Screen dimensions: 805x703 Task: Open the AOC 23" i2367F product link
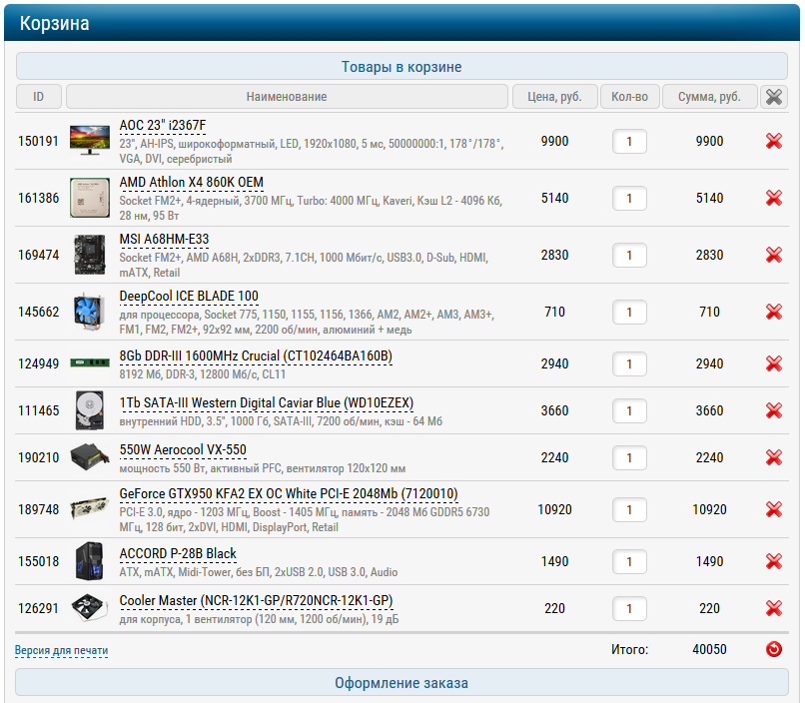[x=163, y=126]
